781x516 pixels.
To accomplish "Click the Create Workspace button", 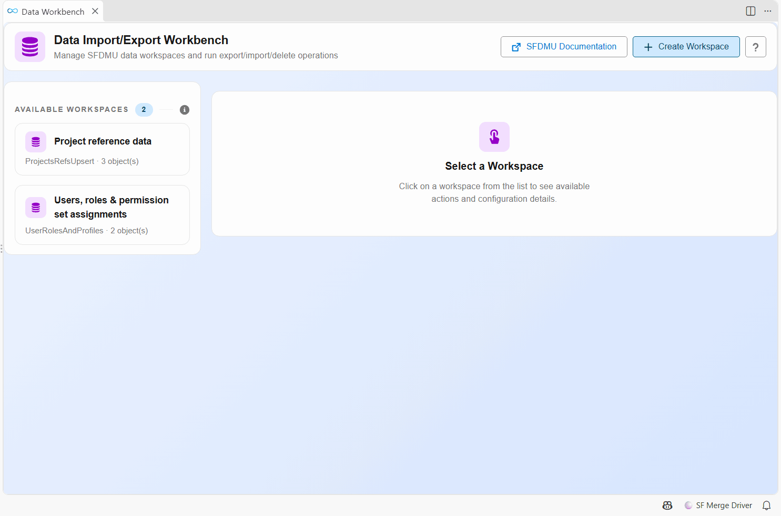I will [686, 47].
